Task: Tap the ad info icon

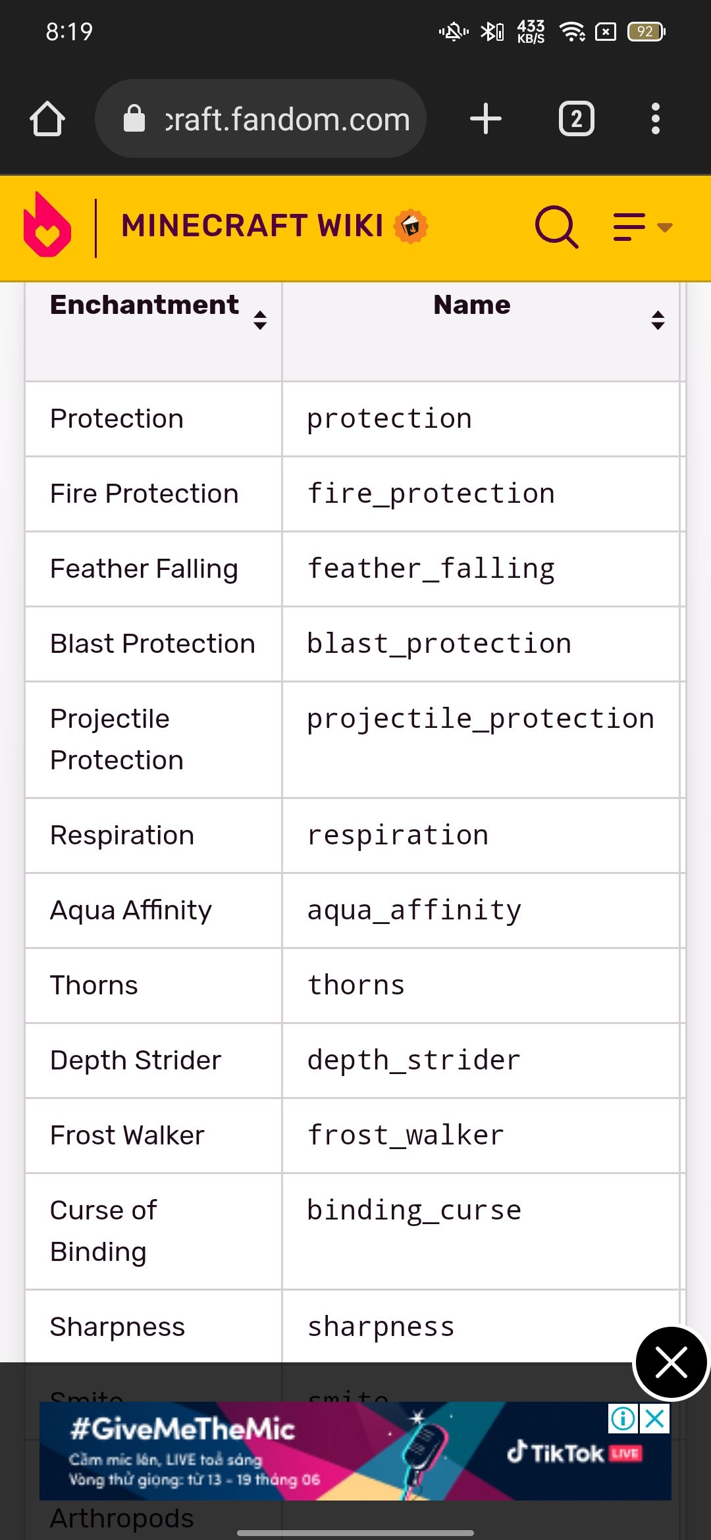Action: pyautogui.click(x=623, y=1418)
